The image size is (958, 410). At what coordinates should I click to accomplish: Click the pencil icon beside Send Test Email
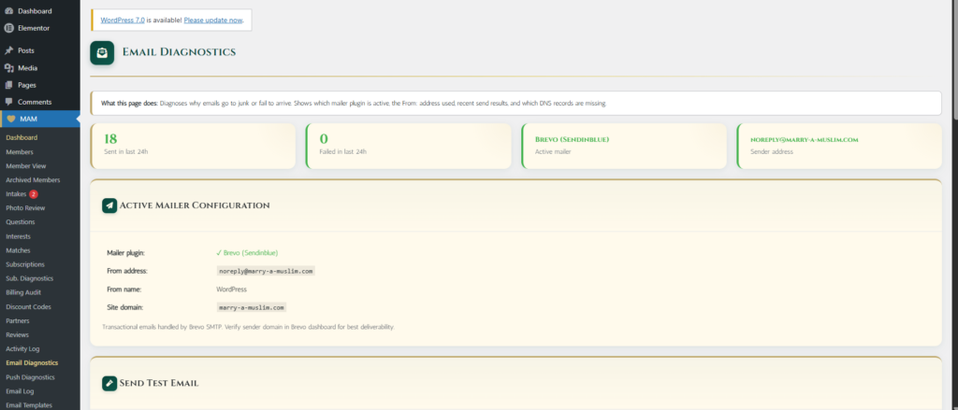point(109,383)
